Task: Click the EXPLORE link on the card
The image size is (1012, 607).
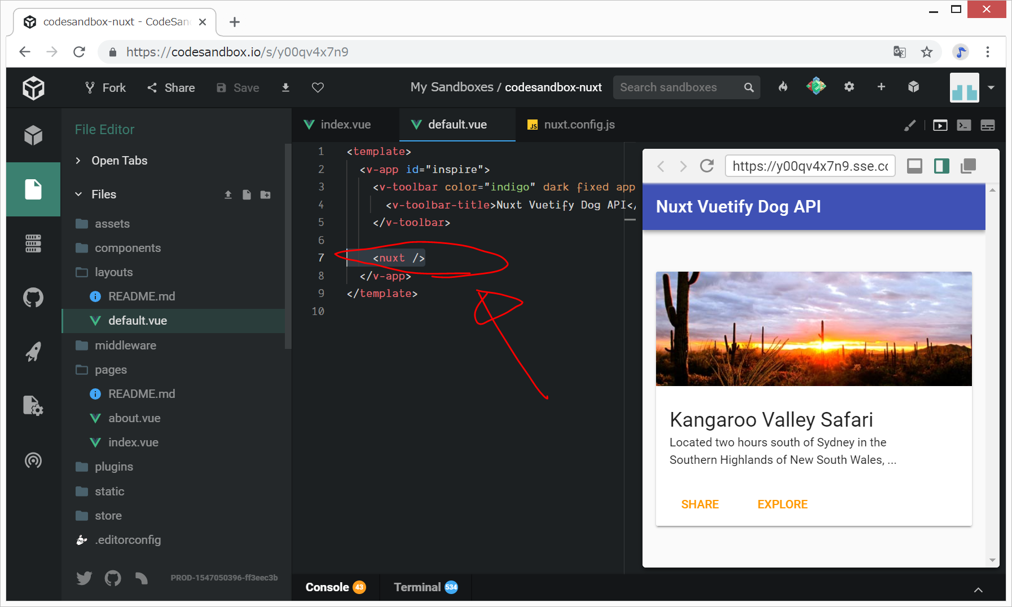Action: point(782,504)
